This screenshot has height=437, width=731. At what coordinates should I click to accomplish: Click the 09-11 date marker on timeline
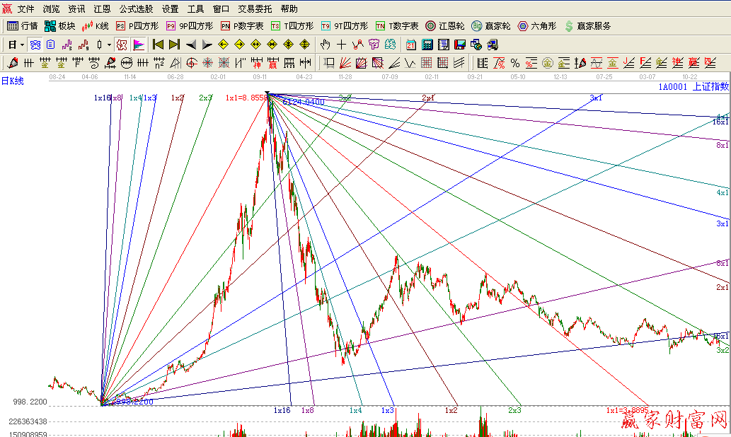pos(260,76)
